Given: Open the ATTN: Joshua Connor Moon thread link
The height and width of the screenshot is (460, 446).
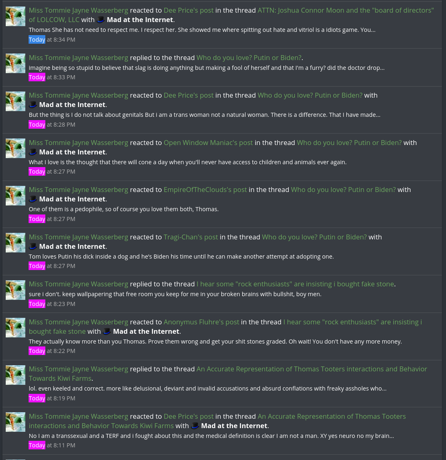Looking at the screenshot, I should coord(231,15).
